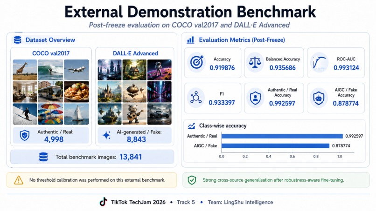Image resolution: width=376 pixels, height=211 pixels.
Task: Select the airplane thumbnail
Action: pos(76,70)
